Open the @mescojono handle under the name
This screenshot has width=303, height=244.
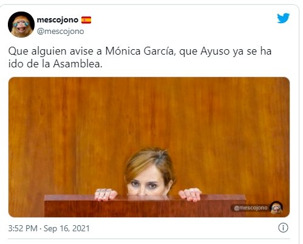pos(60,32)
